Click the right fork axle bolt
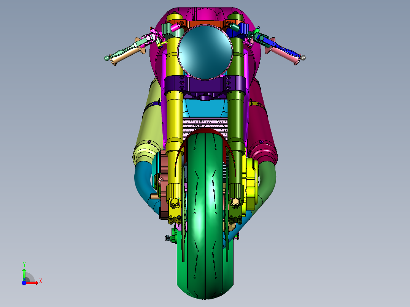 235,203
